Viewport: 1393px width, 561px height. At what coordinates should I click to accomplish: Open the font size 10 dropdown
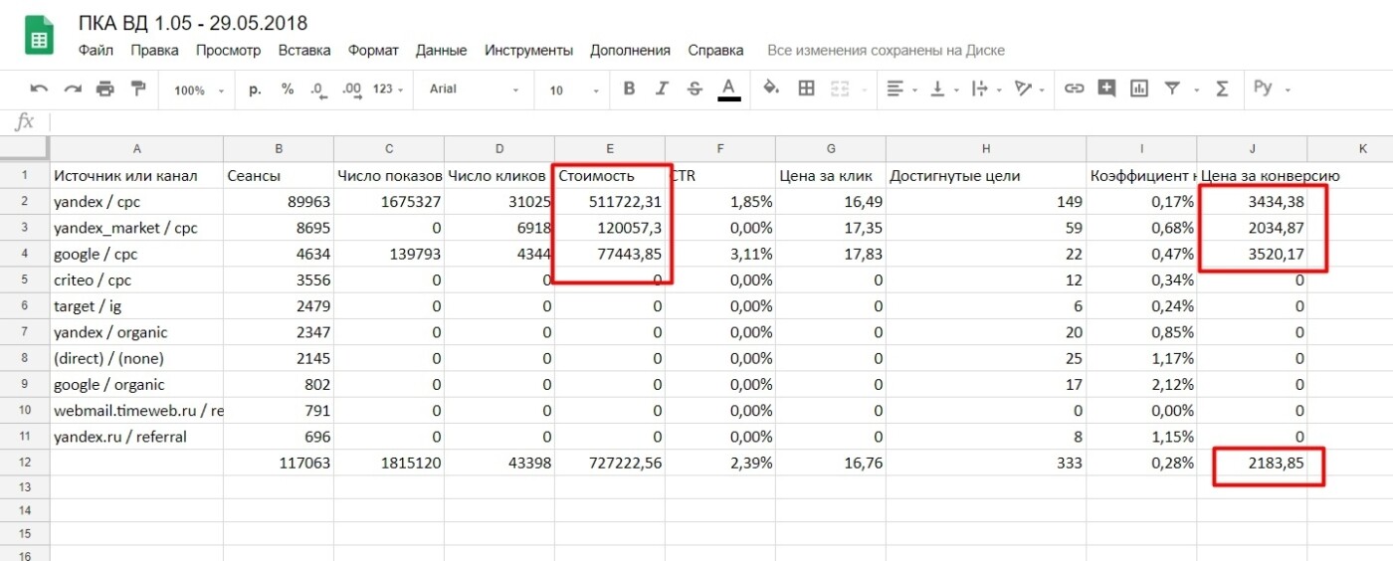pos(574,90)
